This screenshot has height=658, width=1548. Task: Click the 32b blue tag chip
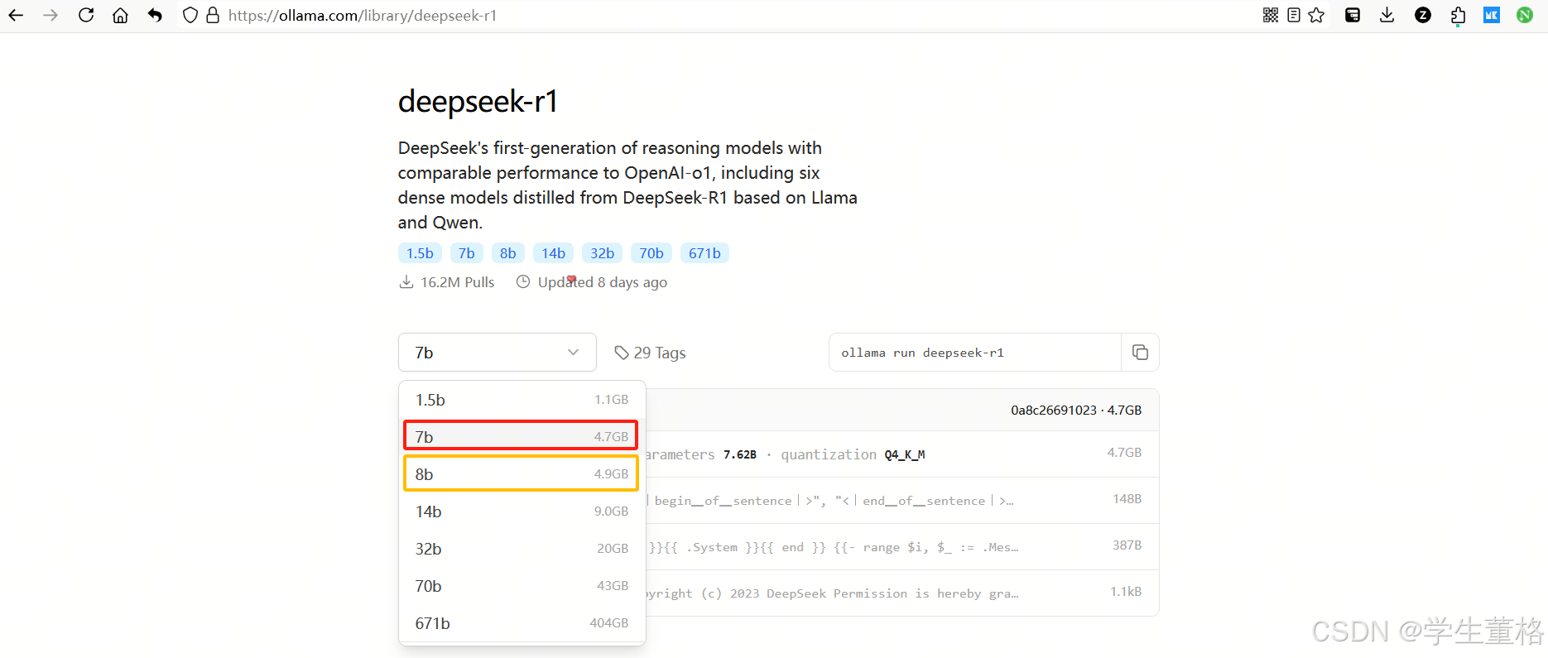click(603, 253)
